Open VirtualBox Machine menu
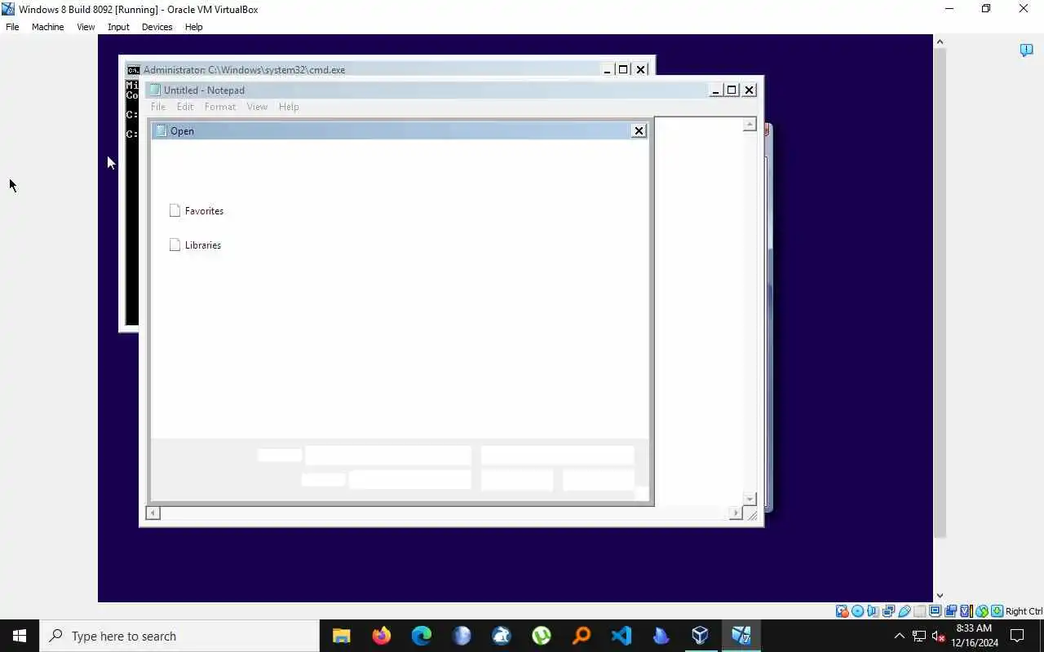The image size is (1044, 652). (x=47, y=27)
